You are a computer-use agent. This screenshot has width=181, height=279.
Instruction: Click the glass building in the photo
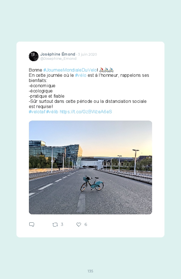[54, 153]
